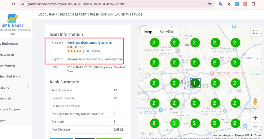264x139 pixels.
Task: Click Logout in sidebar
Action: [16, 120]
